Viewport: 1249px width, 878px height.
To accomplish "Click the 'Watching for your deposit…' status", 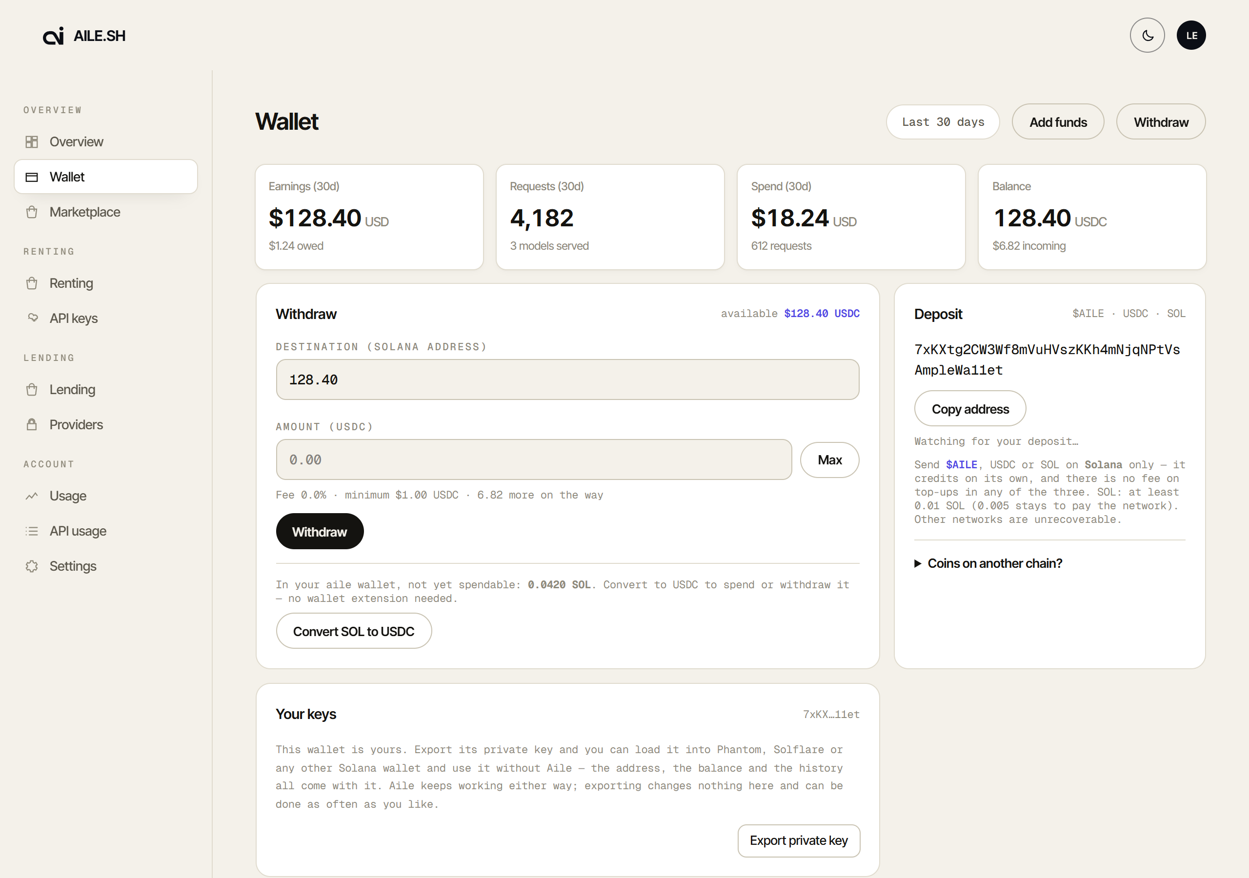I will (x=996, y=441).
